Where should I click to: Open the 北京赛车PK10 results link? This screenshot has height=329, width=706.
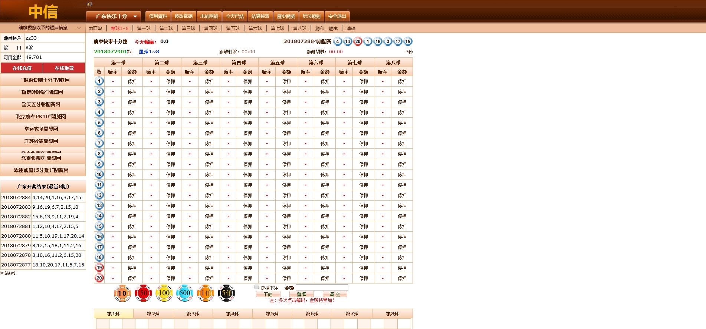pyautogui.click(x=41, y=117)
